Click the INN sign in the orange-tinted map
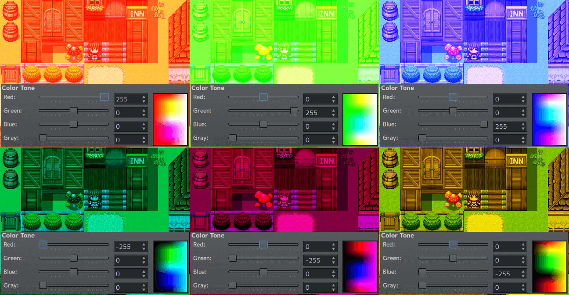The image size is (569, 295). 137,14
